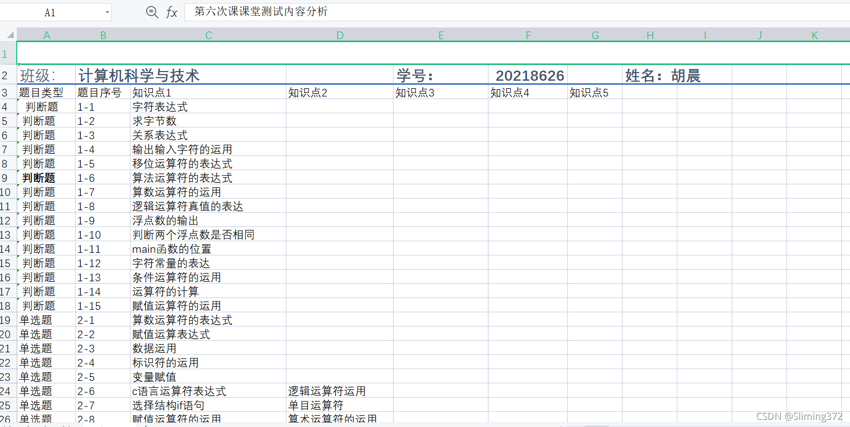Viewport: 850px width, 427px height.
Task: Select column I header
Action: tap(705, 35)
